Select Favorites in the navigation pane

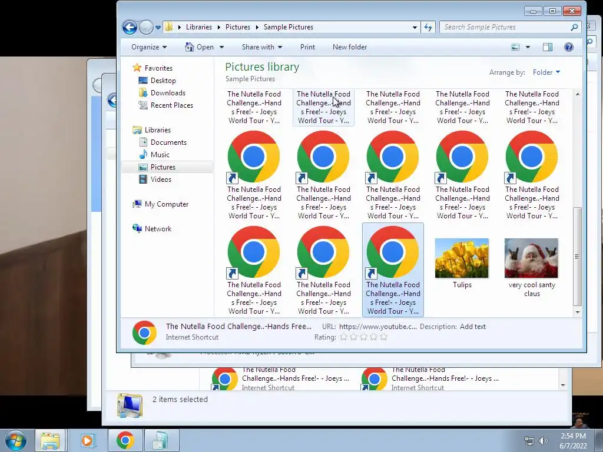point(158,68)
